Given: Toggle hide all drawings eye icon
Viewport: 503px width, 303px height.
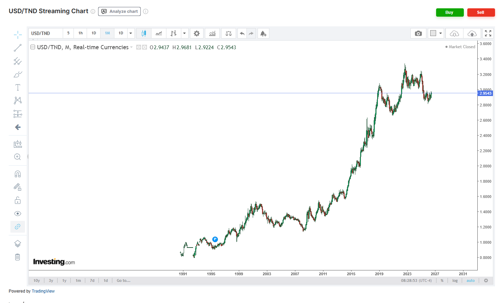Looking at the screenshot, I should click(x=18, y=214).
